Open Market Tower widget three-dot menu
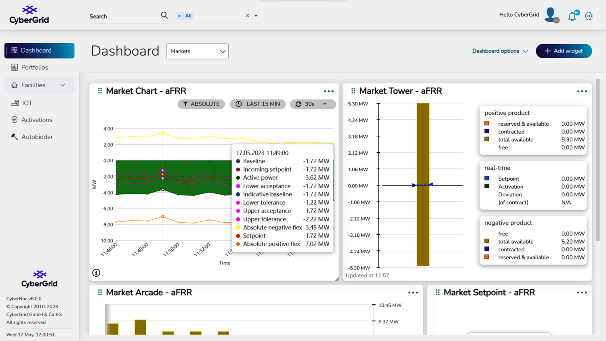Viewport: 606px width, 341px height. (582, 91)
